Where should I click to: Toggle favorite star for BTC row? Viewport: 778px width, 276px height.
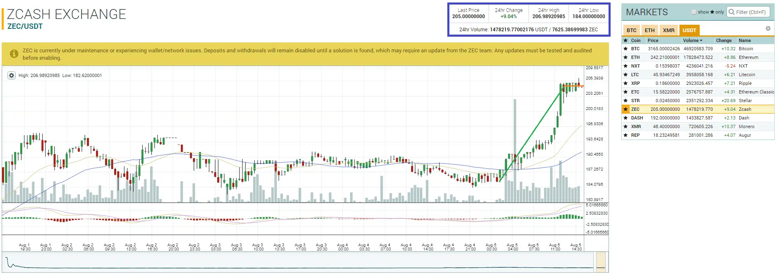click(625, 49)
